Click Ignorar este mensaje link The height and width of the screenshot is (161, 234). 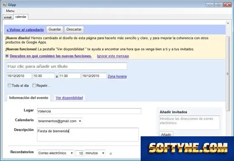[x=113, y=56]
